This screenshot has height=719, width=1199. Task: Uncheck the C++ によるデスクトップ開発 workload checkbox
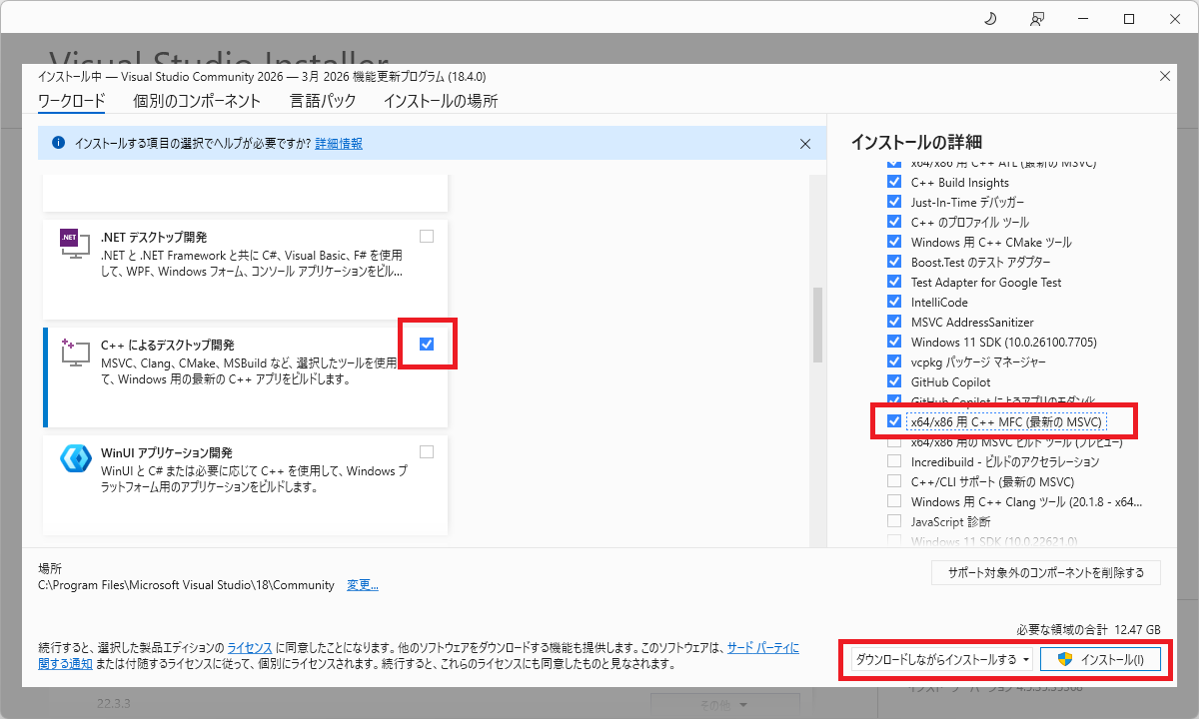(x=427, y=344)
